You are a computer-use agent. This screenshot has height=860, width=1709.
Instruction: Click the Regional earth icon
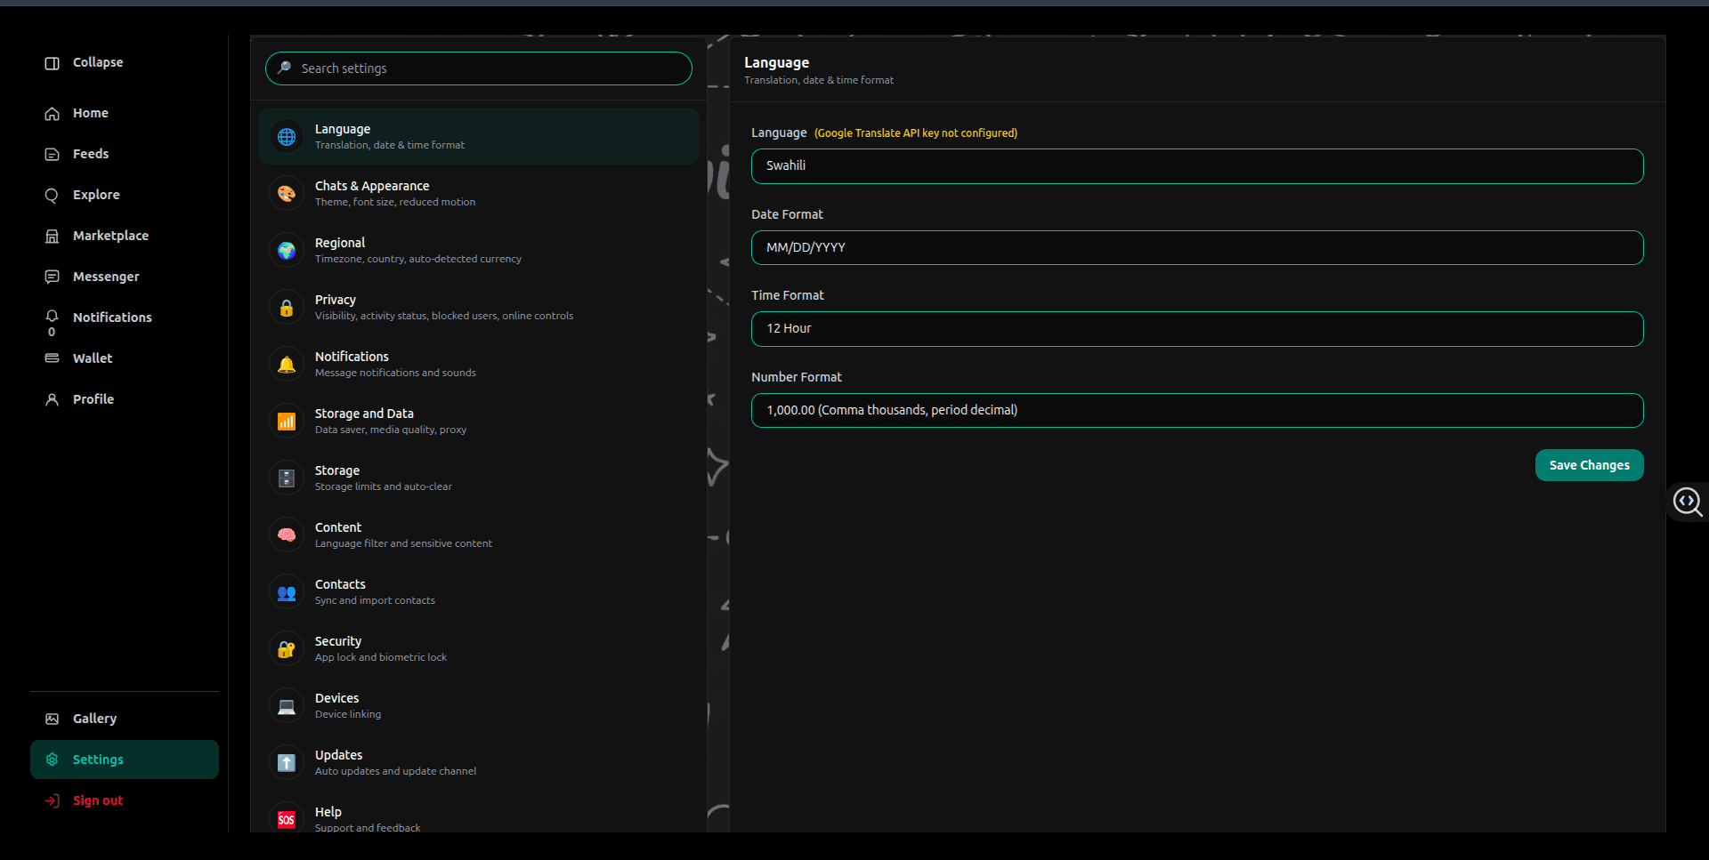(287, 251)
